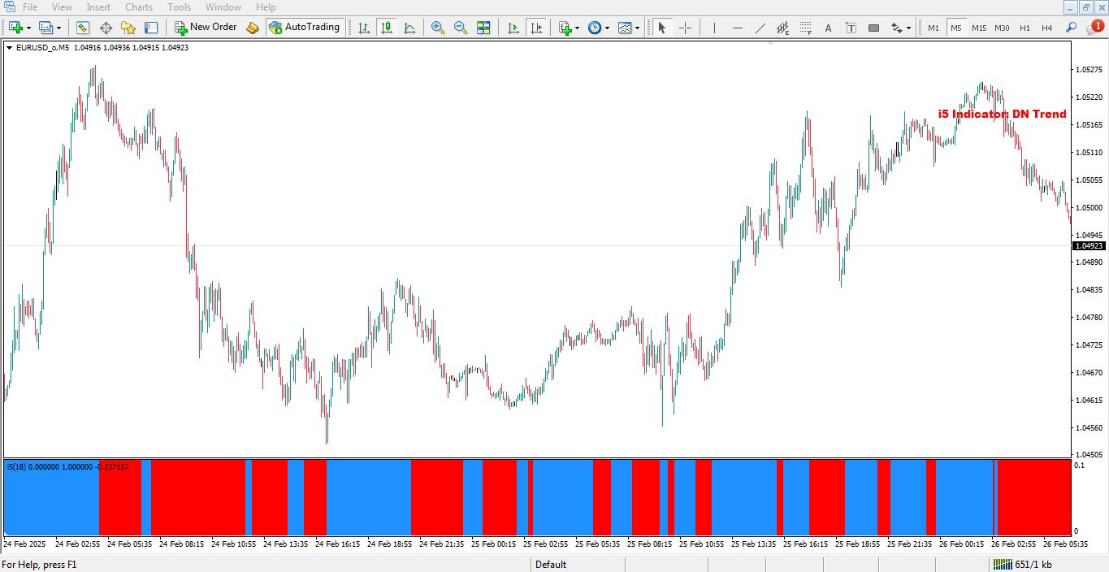1109x572 pixels.
Task: Select the standard cursor tool
Action: click(661, 28)
